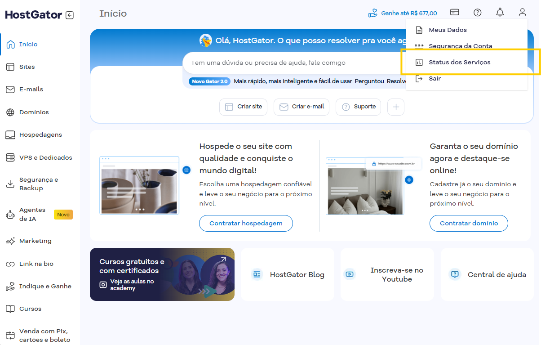Click Contratar hospedagem button

tap(246, 223)
